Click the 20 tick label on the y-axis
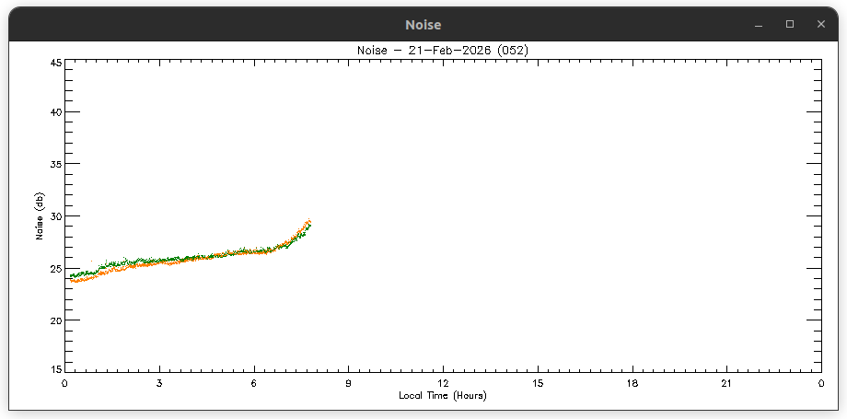This screenshot has width=847, height=419. [x=55, y=320]
